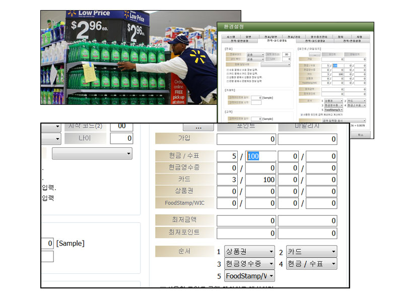Click the highlighted 100 field in 현금 / 수표 row

point(260,156)
